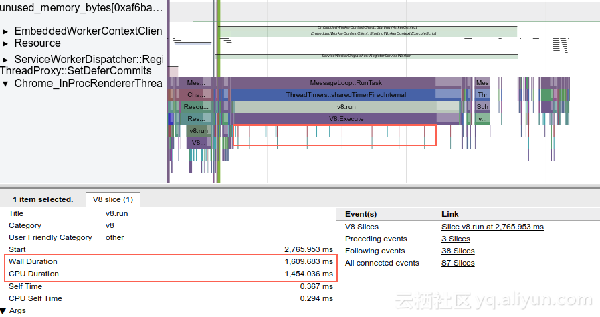Image resolution: width=600 pixels, height=317 pixels.
Task: Select the ThreadProxy::SetDeferCommits track label
Action: tap(76, 71)
